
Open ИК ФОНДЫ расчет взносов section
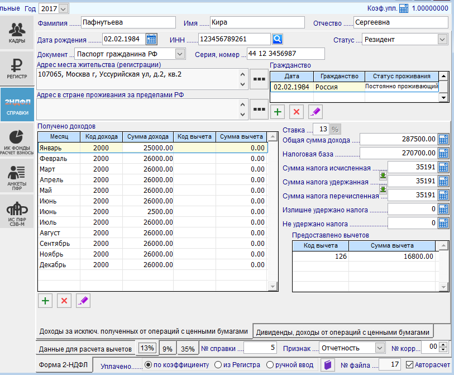coord(17,140)
